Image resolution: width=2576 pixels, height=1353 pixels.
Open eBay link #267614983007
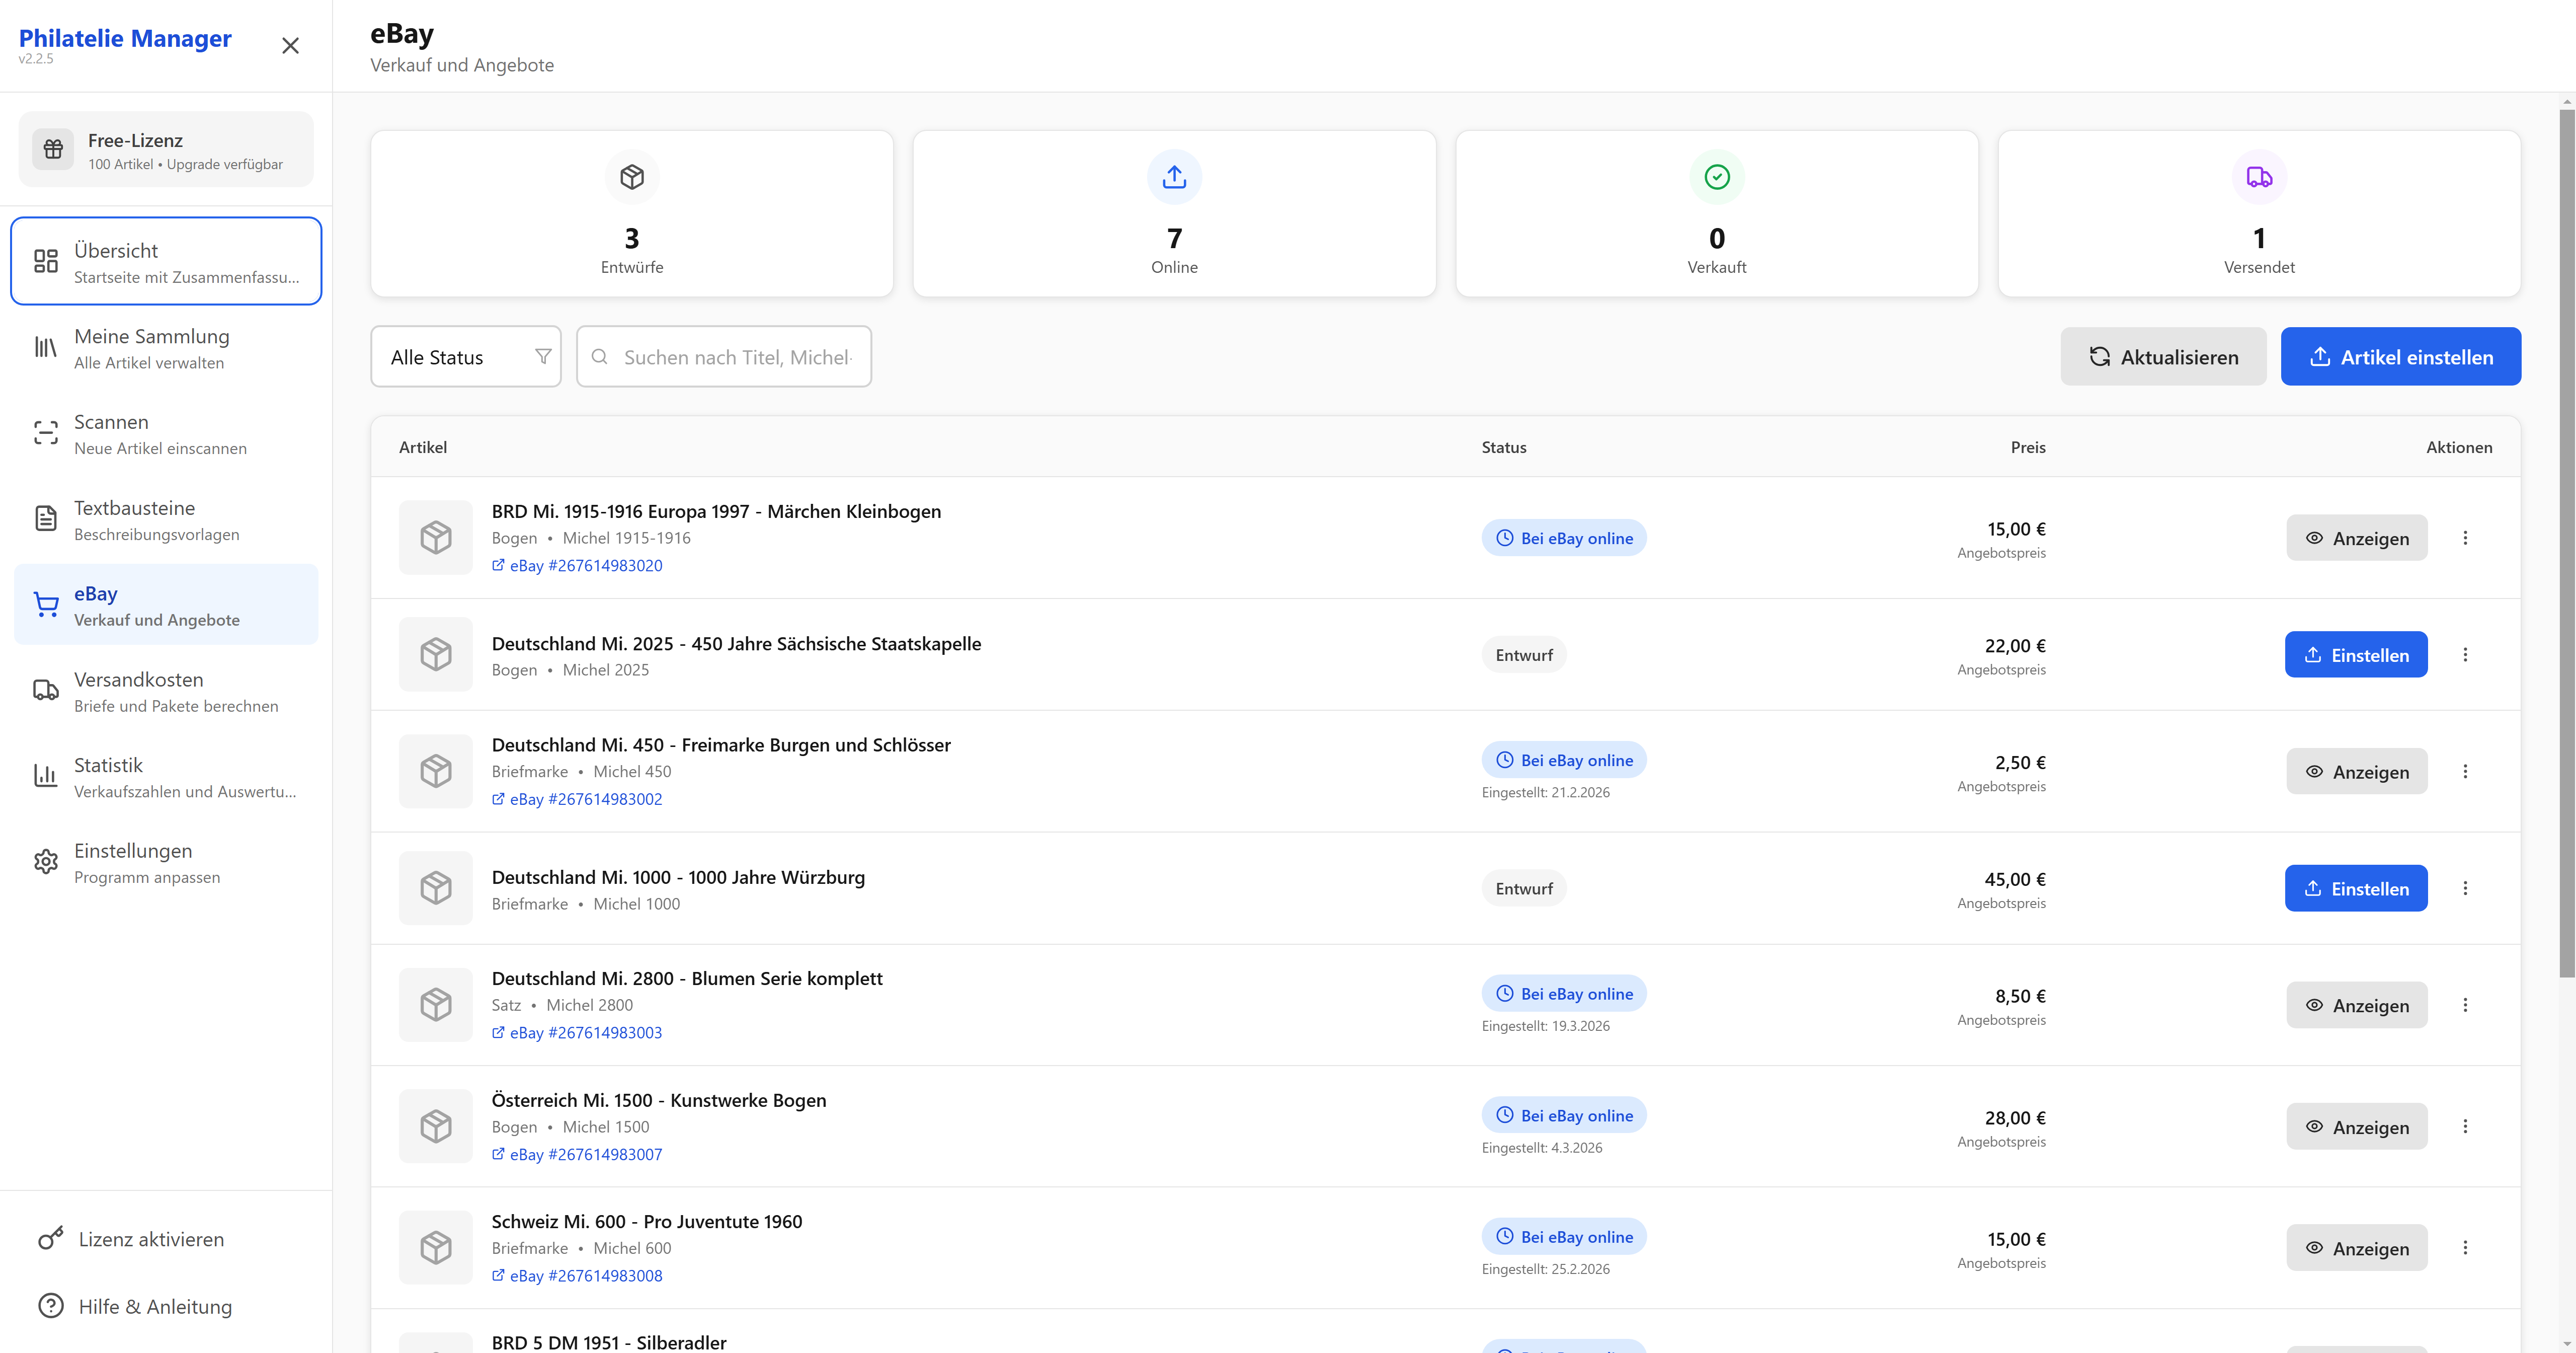coord(577,1154)
